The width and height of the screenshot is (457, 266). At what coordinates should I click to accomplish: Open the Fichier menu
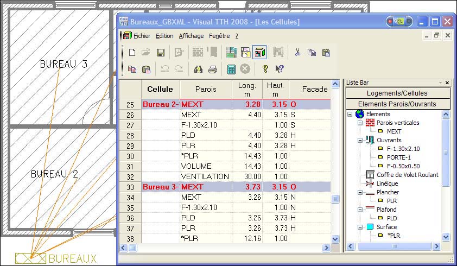click(x=142, y=36)
